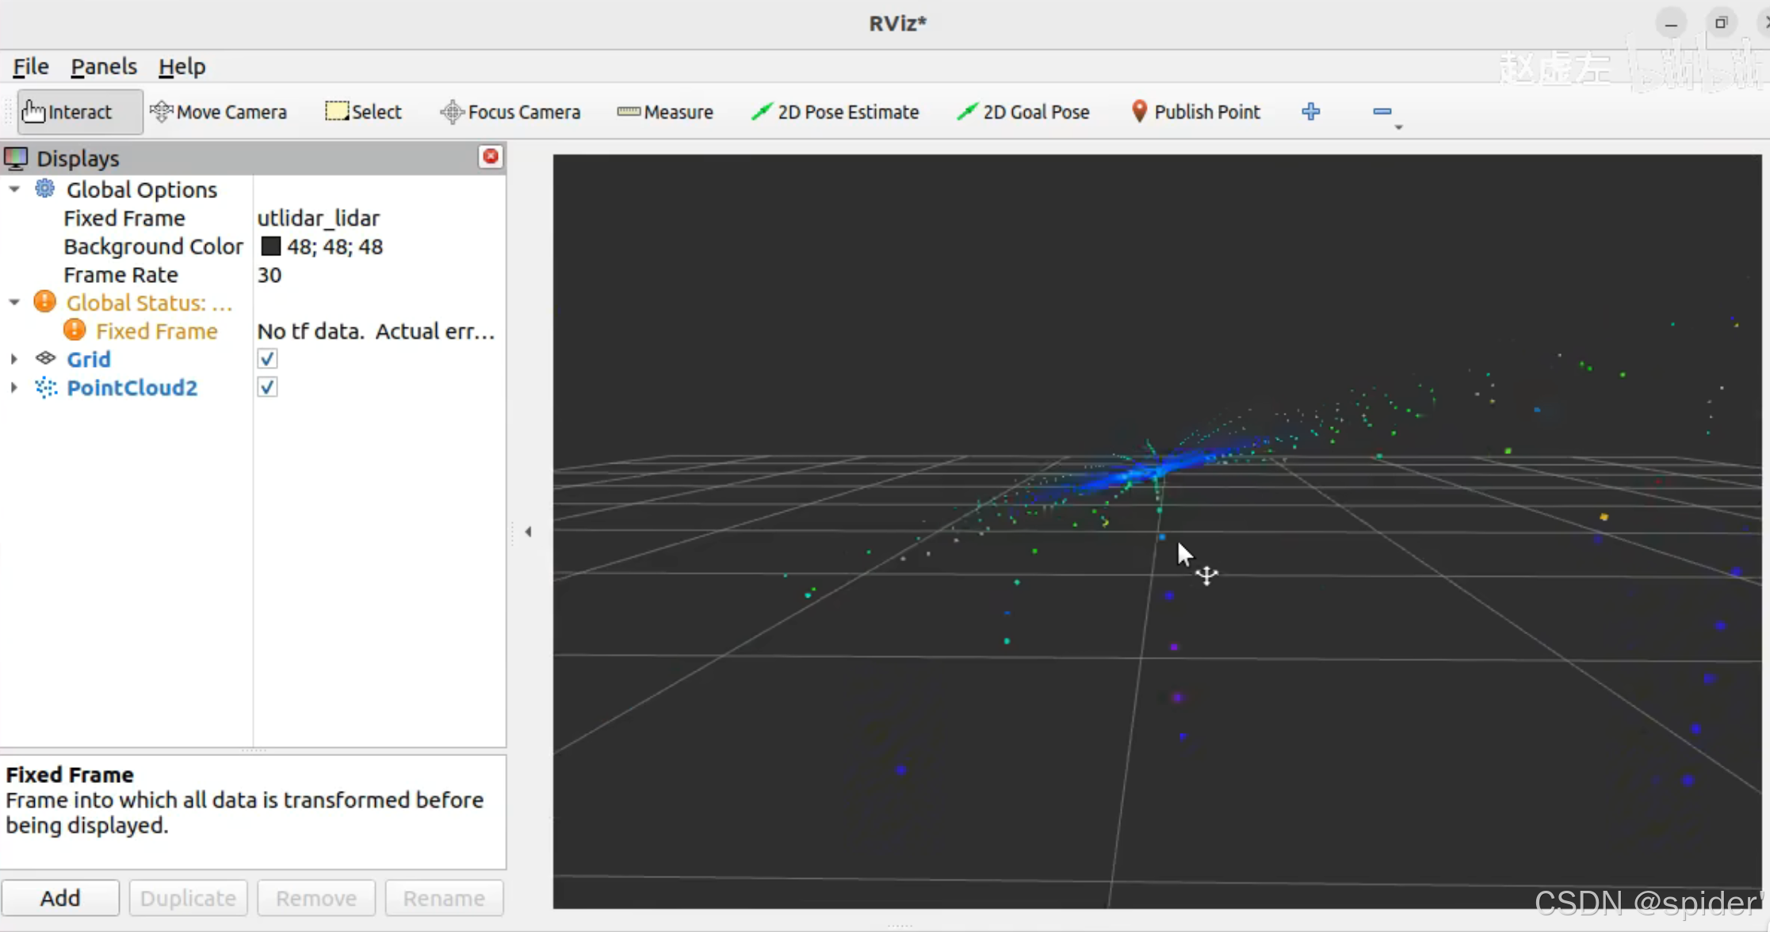Disable the PointCloud2 display checkbox
The image size is (1770, 932).
click(267, 388)
